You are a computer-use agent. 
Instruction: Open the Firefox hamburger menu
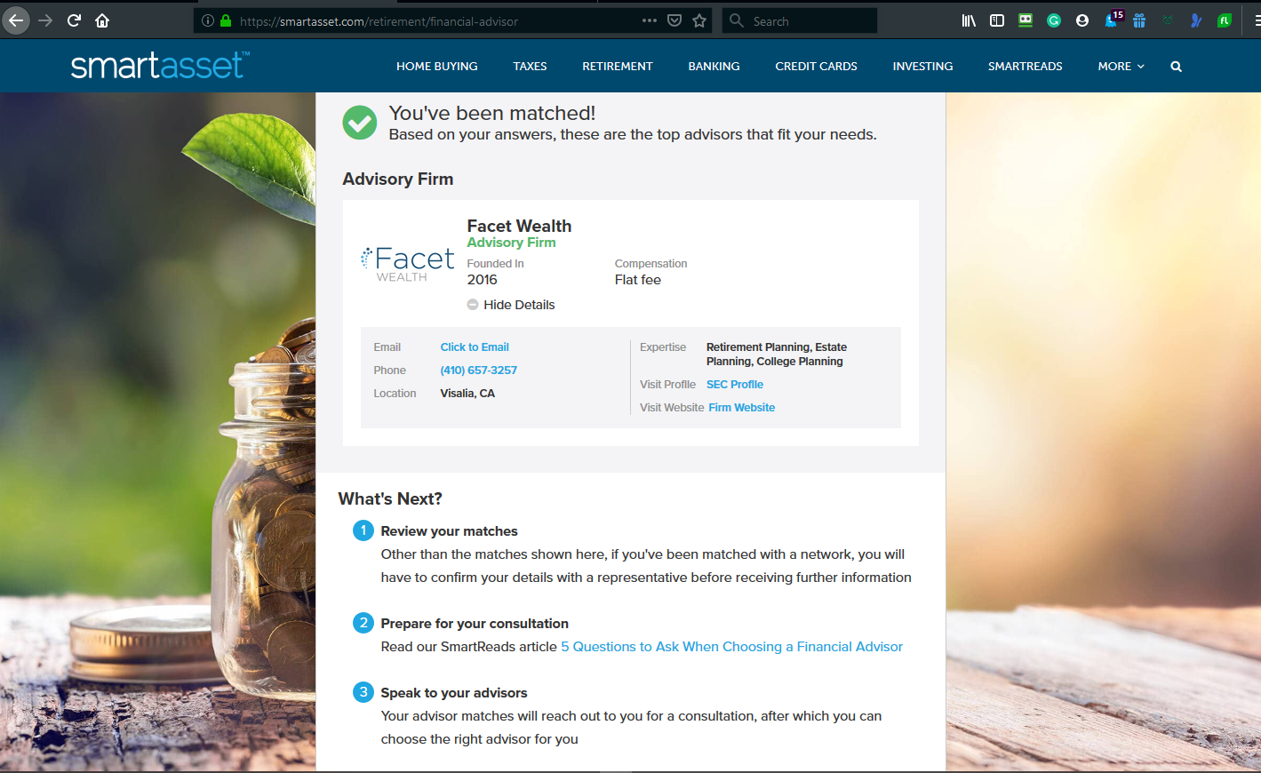pos(1256,20)
